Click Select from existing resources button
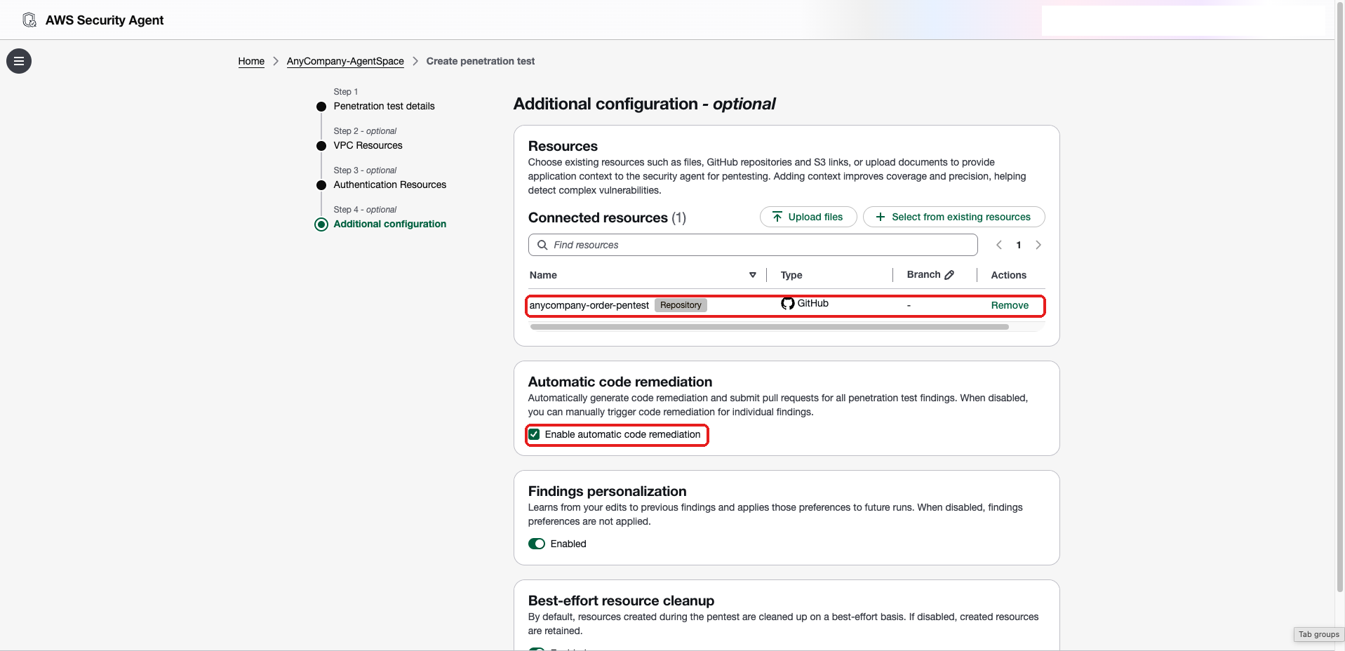The height and width of the screenshot is (651, 1345). (x=954, y=217)
